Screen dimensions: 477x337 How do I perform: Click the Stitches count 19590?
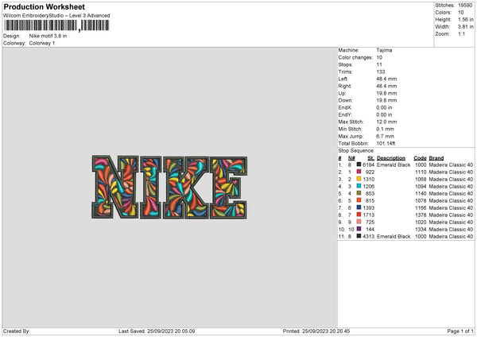[465, 6]
